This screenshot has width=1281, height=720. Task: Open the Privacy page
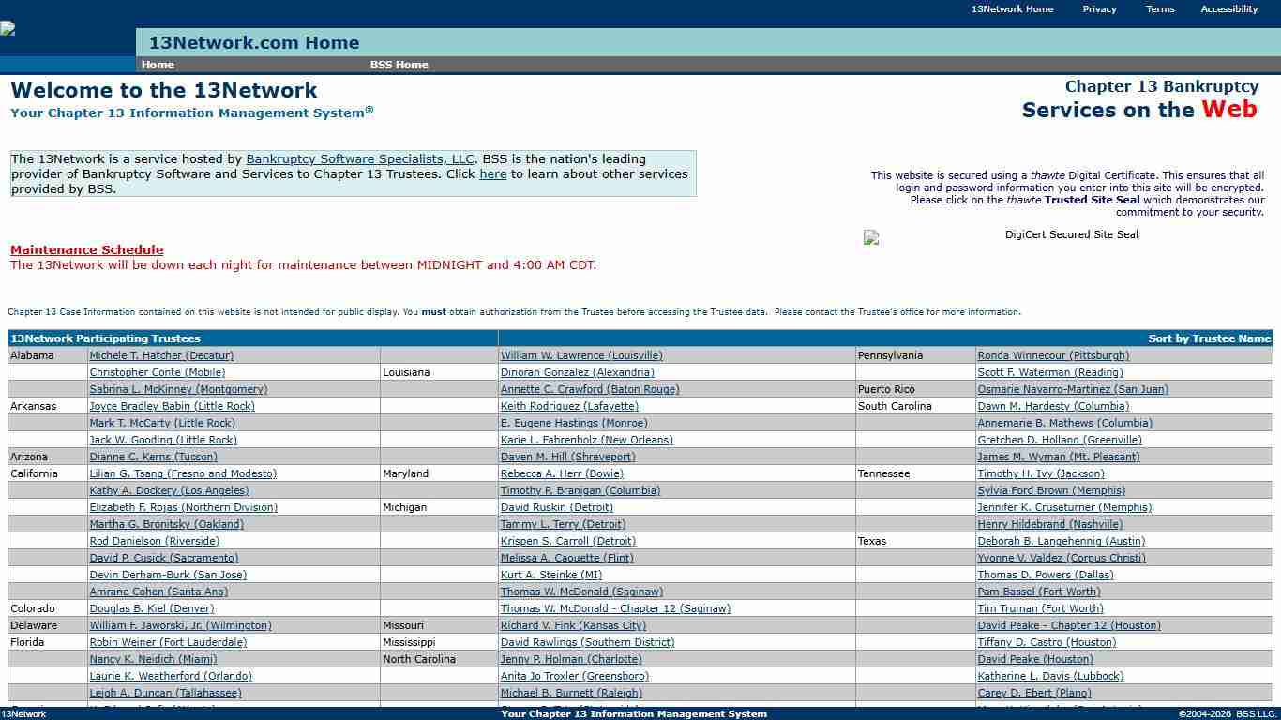[x=1099, y=8]
